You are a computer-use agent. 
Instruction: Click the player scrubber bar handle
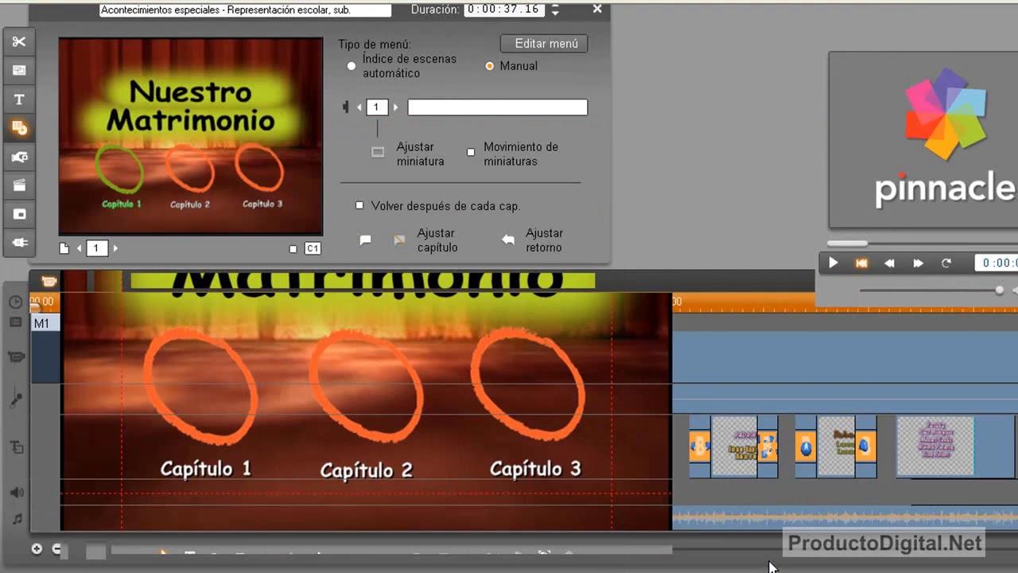[848, 244]
